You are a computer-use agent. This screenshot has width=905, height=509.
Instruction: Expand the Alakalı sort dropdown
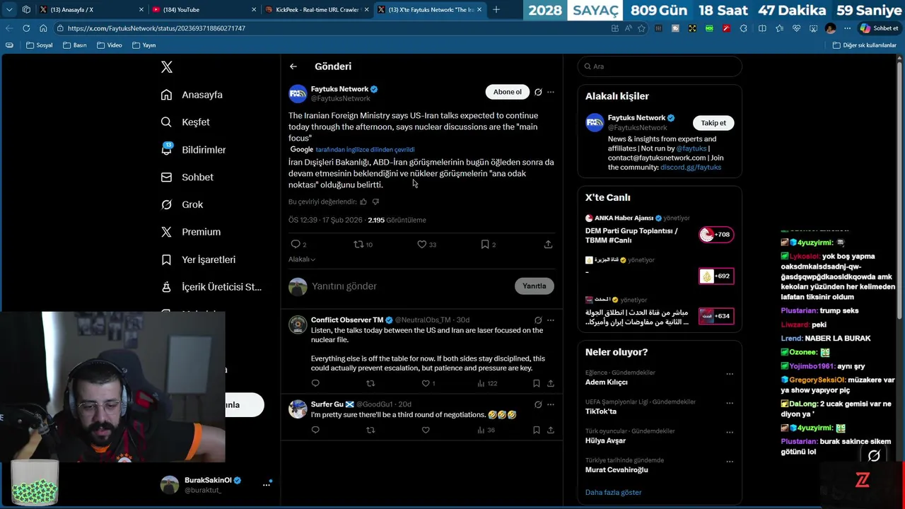tap(302, 259)
